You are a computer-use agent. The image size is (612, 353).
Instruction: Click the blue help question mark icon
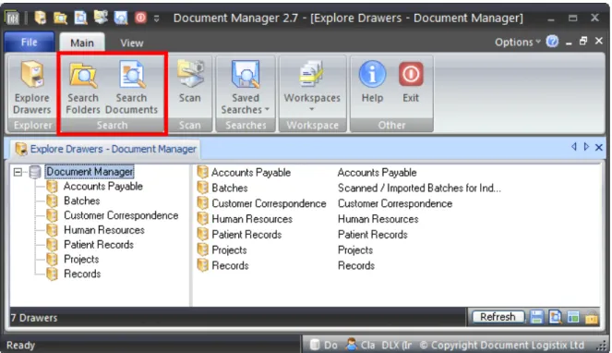pyautogui.click(x=552, y=42)
